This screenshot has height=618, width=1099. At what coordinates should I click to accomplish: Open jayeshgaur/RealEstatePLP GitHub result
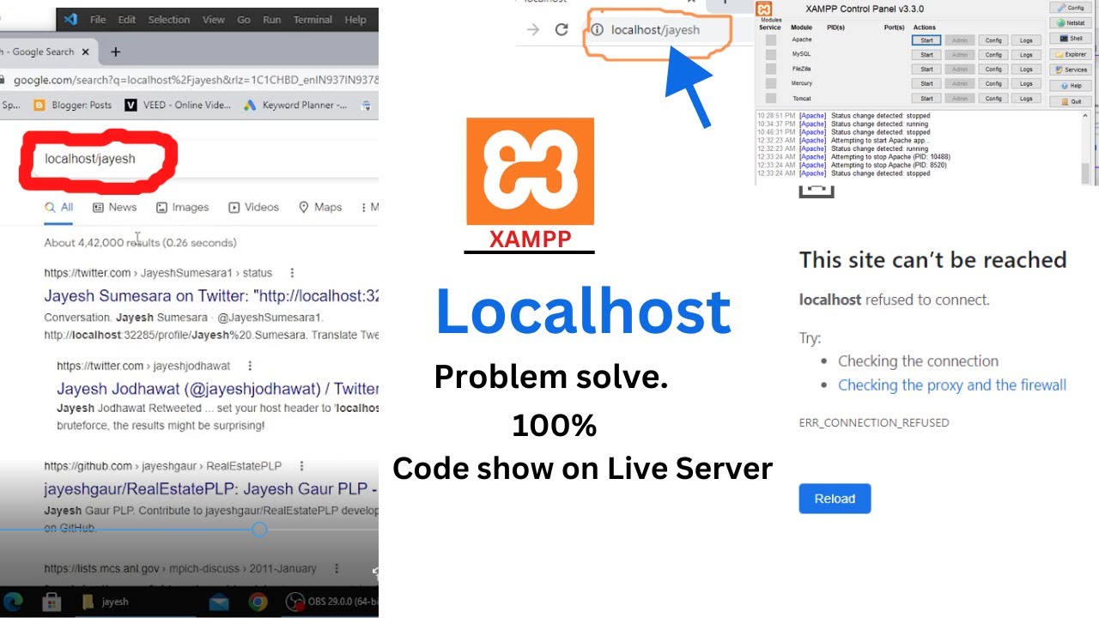[211, 490]
